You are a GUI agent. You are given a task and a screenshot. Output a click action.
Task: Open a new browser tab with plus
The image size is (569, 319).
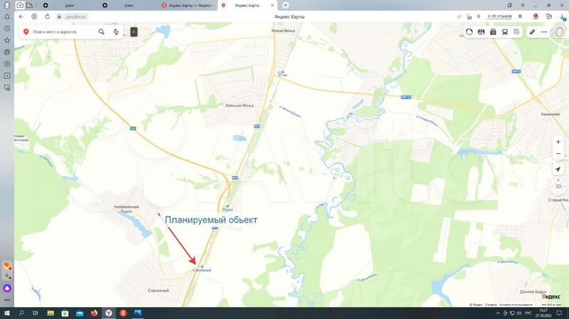click(285, 5)
